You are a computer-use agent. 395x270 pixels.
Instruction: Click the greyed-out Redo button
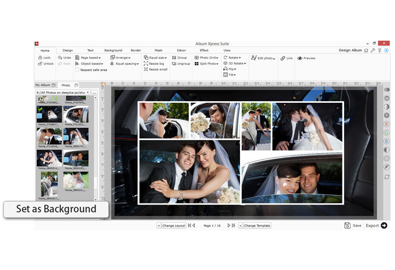pos(64,64)
